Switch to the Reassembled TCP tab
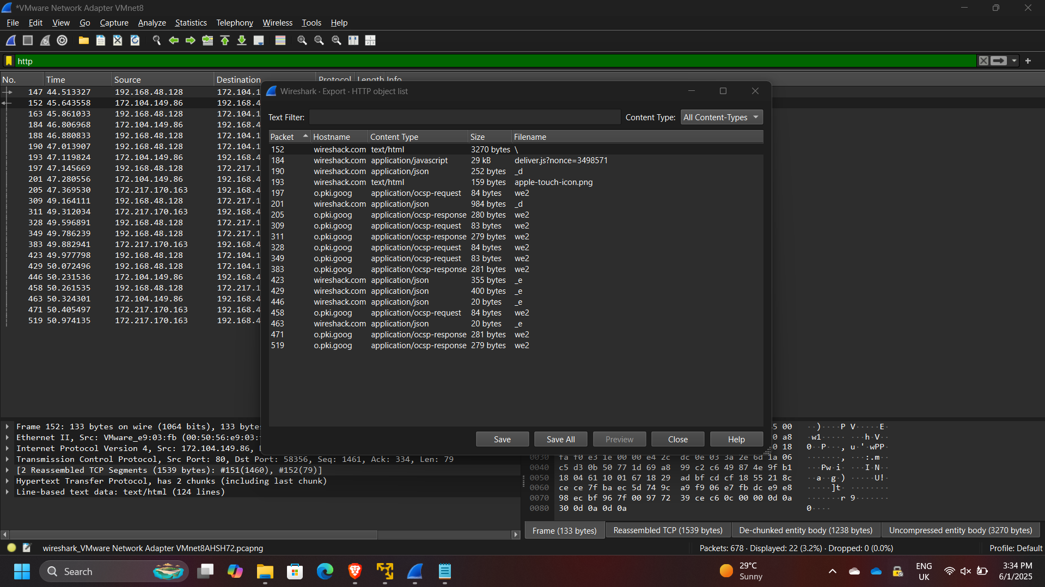Screen dimensions: 1045x587 click(x=667, y=529)
